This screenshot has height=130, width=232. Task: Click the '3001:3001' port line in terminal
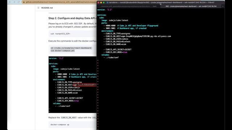(x=125, y=28)
